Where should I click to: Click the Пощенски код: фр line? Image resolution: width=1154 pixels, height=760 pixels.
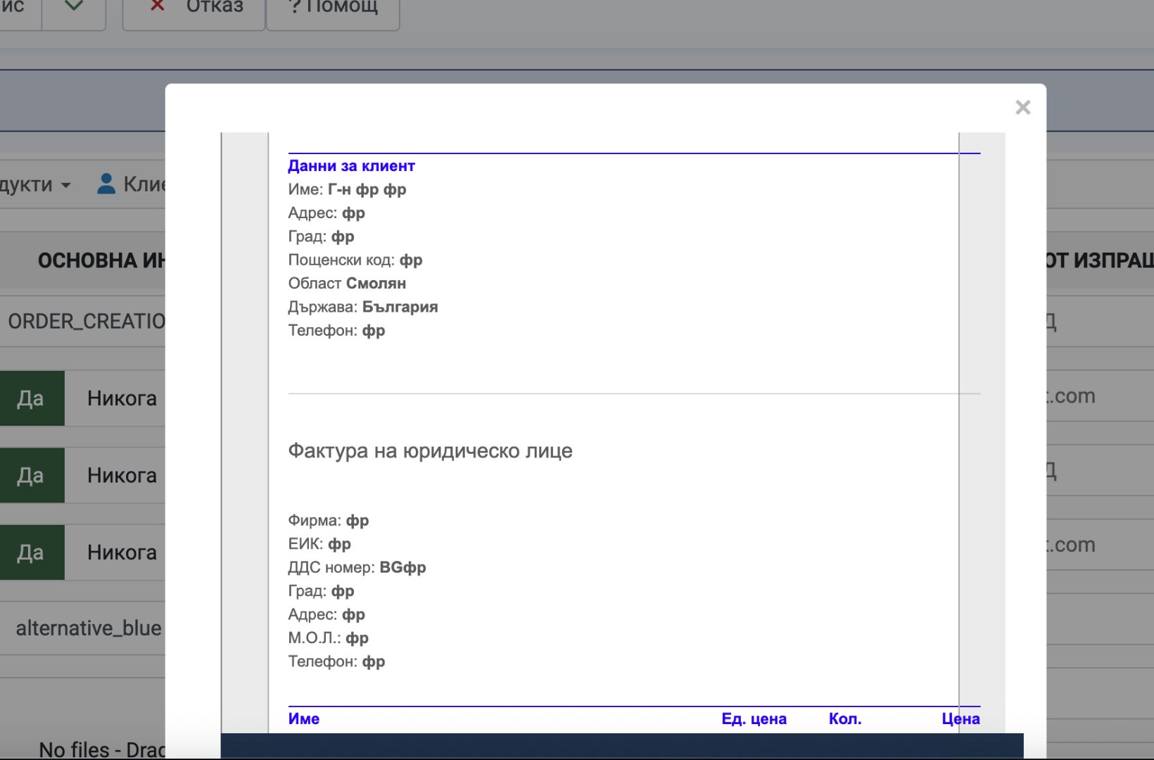[355, 260]
